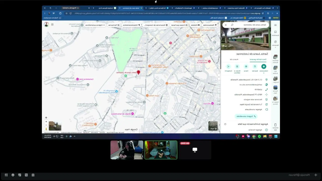Filter map by Restaurantes chip
Viewport: 322px width, 181px height.
pos(210,25)
